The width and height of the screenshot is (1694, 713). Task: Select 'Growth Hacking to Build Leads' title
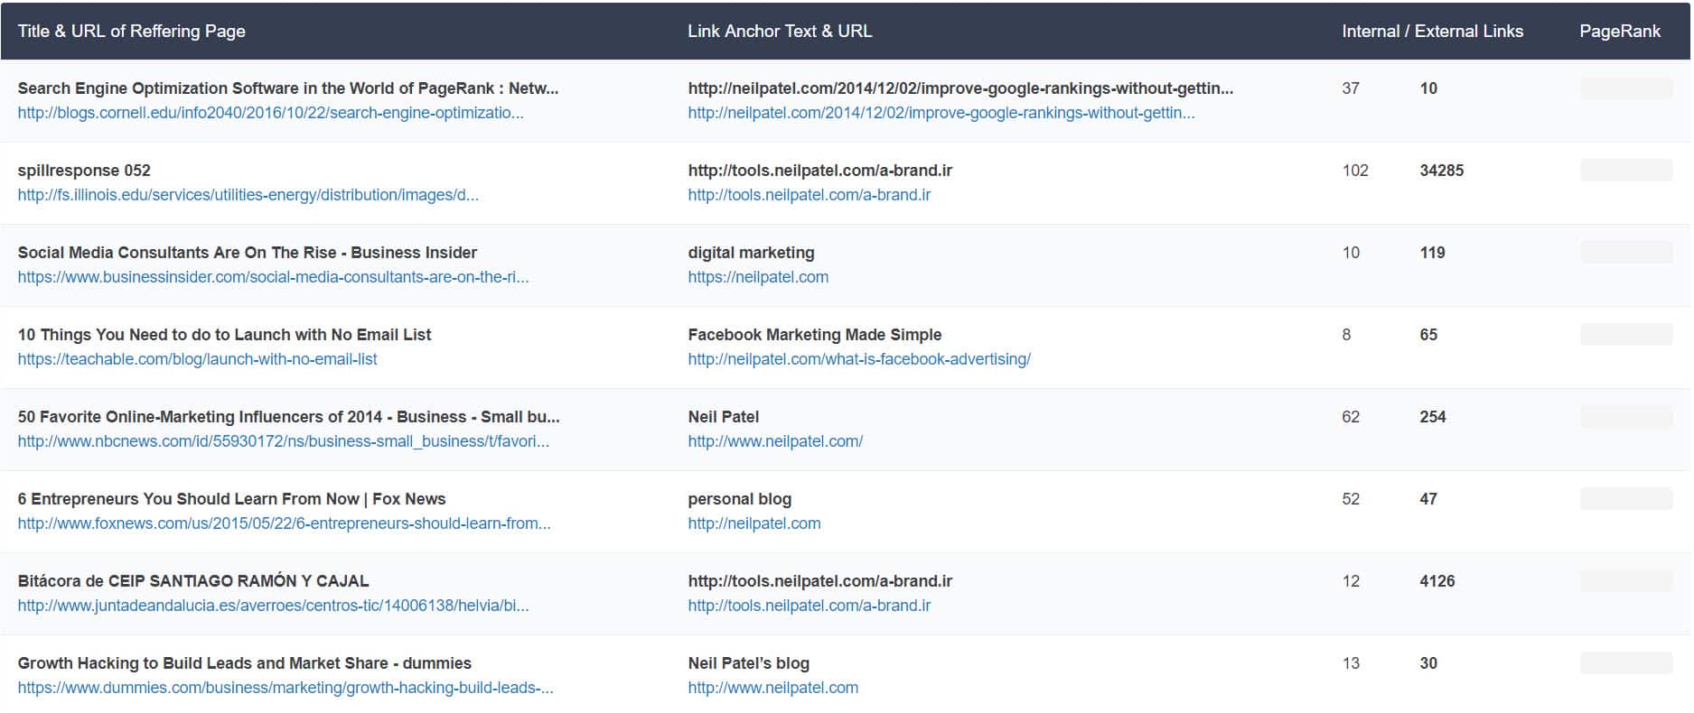point(245,663)
